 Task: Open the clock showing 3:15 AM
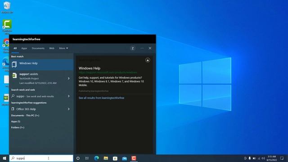click(272, 158)
